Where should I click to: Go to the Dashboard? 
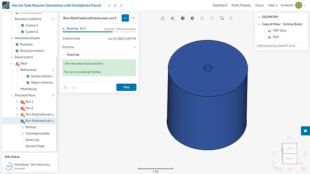220,5
